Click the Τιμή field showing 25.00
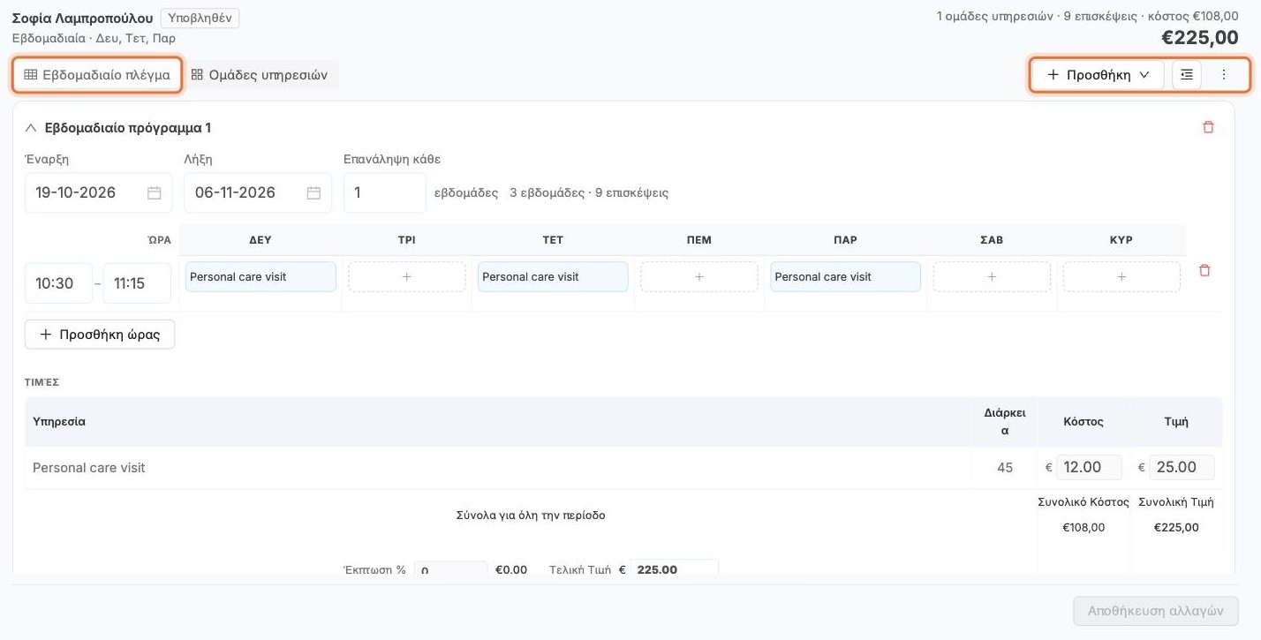The image size is (1261, 640). click(1182, 467)
